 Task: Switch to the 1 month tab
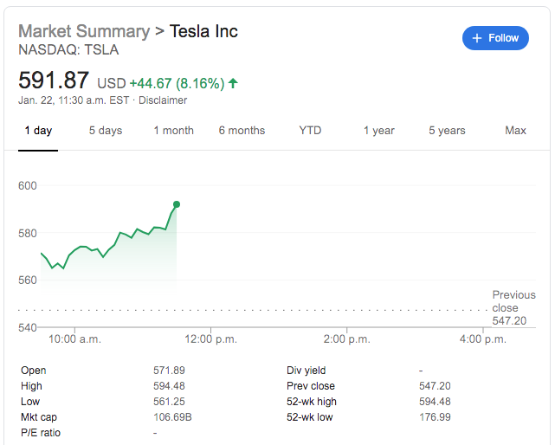point(174,131)
